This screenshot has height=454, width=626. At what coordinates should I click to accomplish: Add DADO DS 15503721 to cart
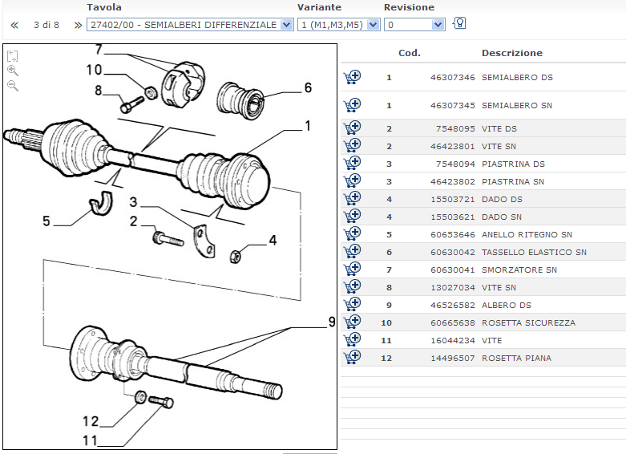[352, 199]
